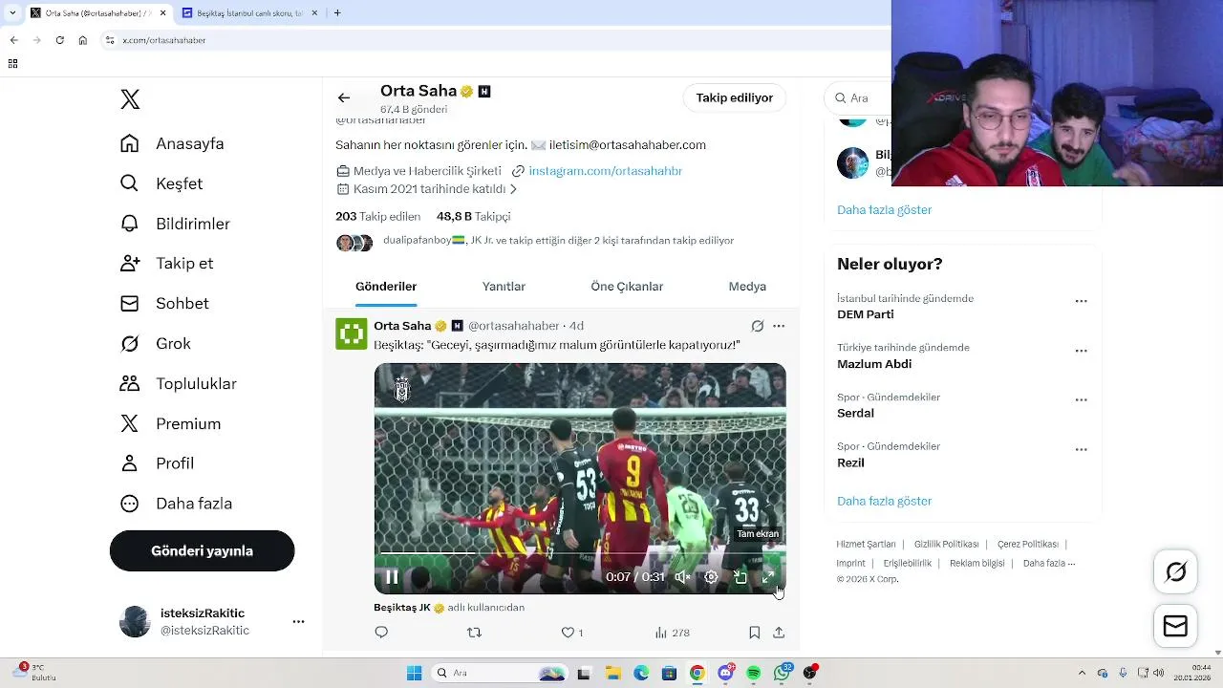Image resolution: width=1223 pixels, height=688 pixels.
Task: Bookmark the Orta Saha post
Action: coord(754,633)
